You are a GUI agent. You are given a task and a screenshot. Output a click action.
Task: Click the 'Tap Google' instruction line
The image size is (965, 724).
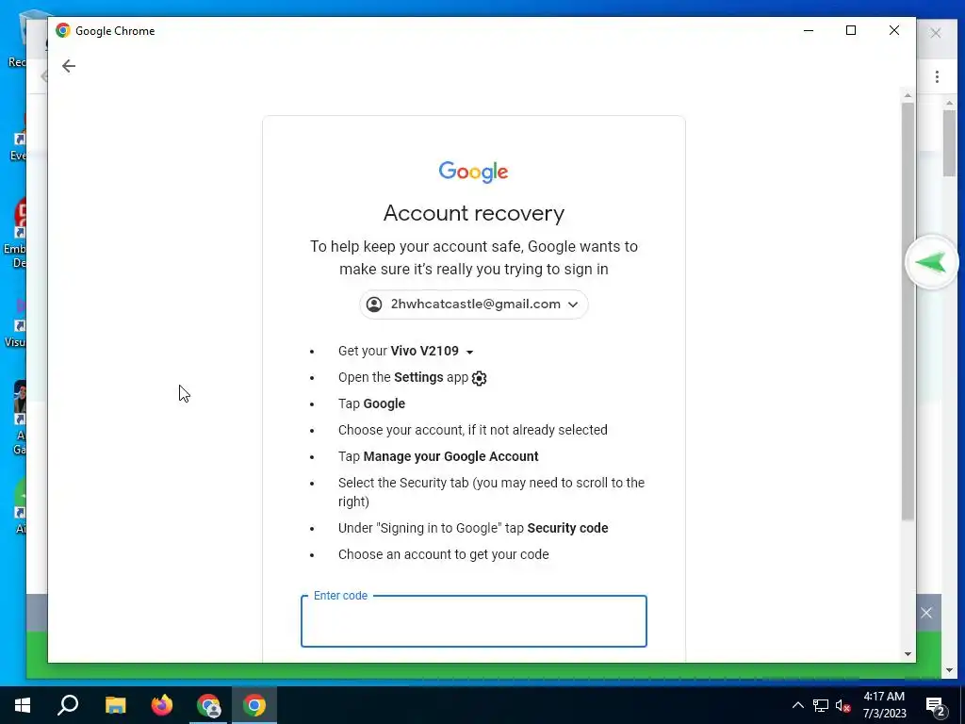coord(371,403)
